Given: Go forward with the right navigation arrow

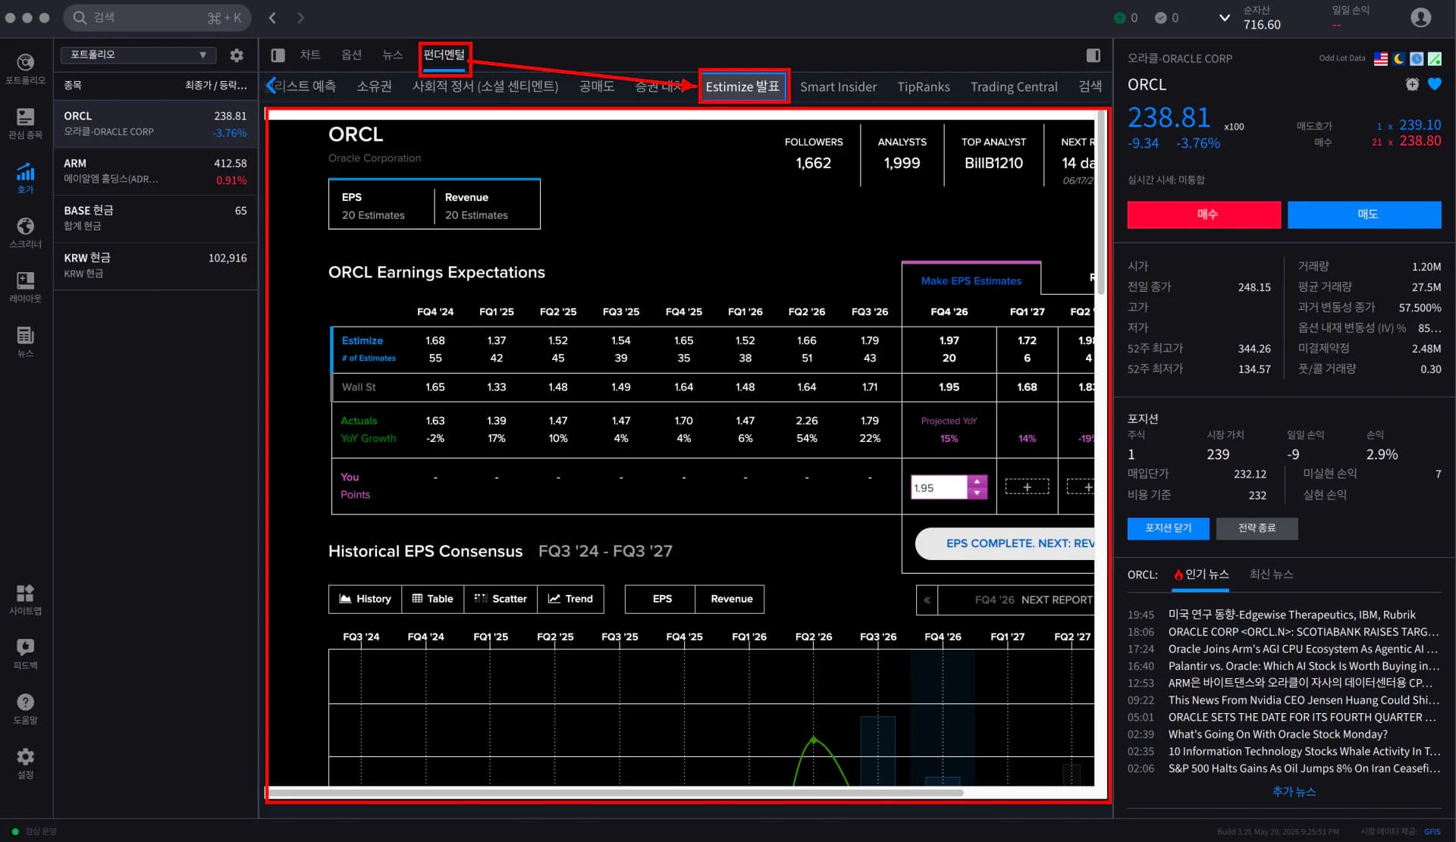Looking at the screenshot, I should click(301, 17).
